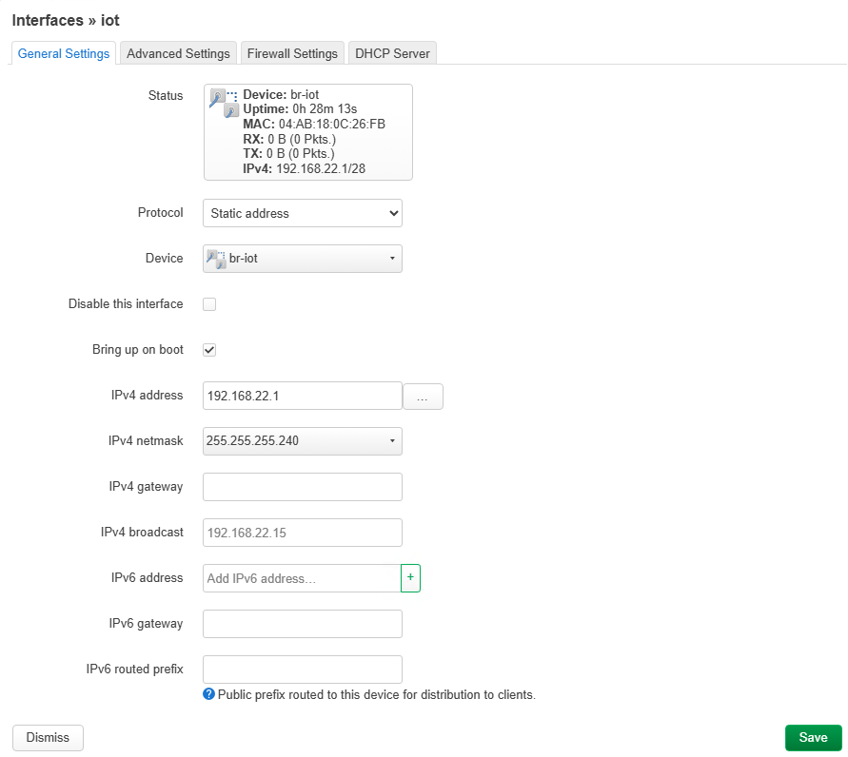Switch to the General Settings tab
Image resolution: width=848 pixels, height=757 pixels.
[63, 53]
